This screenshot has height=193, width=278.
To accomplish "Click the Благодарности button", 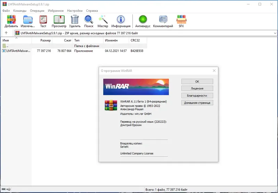I will [197, 96].
